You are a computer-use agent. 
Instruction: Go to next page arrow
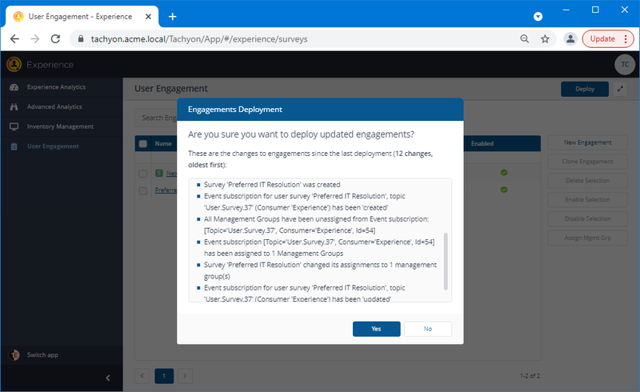[x=185, y=376]
